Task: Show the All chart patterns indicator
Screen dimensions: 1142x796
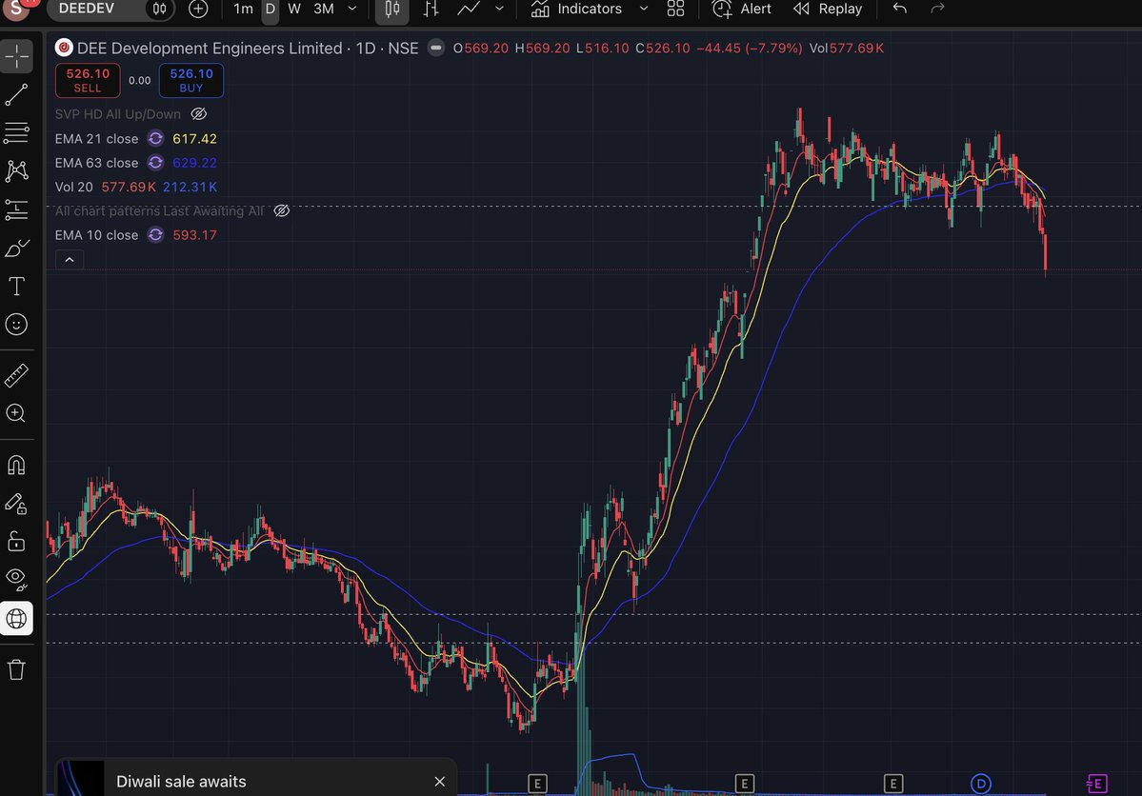Action: click(282, 210)
